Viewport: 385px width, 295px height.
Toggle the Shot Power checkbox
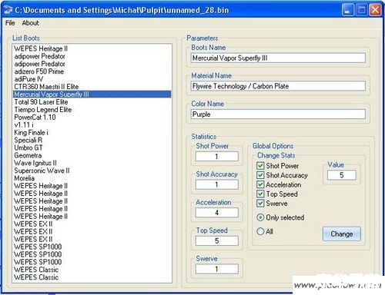click(260, 166)
